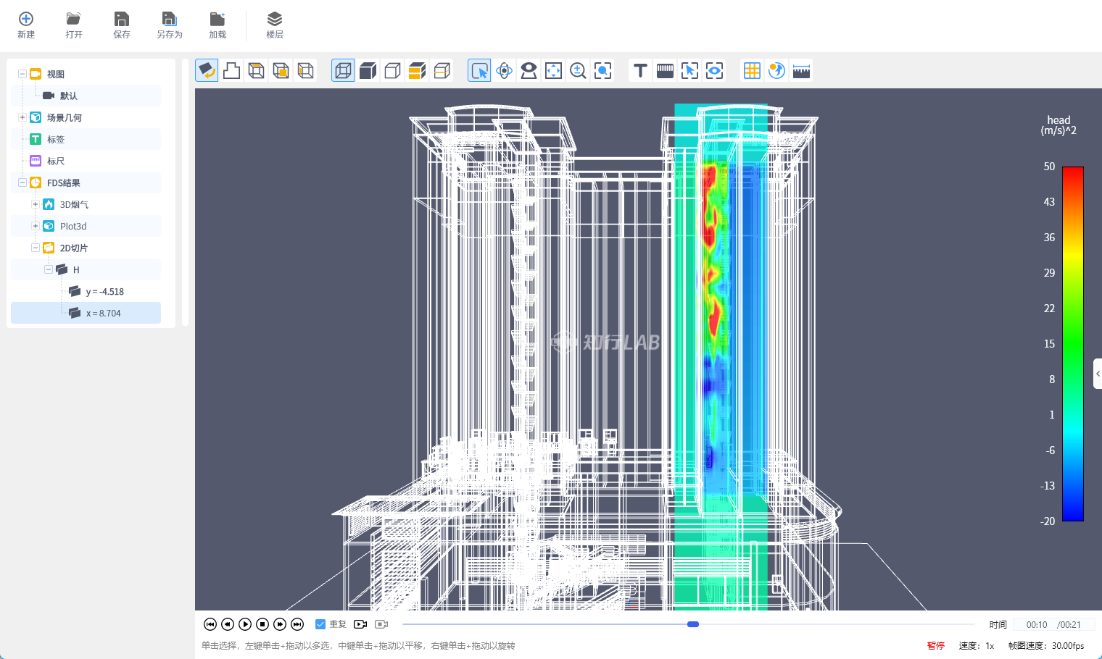Click the greyed stop-recording camera icon
The image size is (1102, 659).
pyautogui.click(x=381, y=624)
